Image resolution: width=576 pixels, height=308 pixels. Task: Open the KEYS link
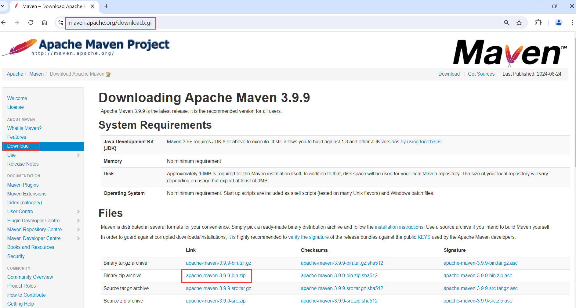point(424,237)
